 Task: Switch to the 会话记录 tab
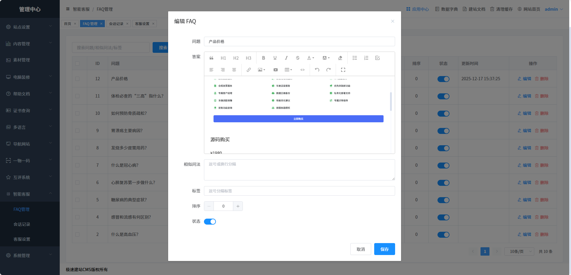[116, 24]
